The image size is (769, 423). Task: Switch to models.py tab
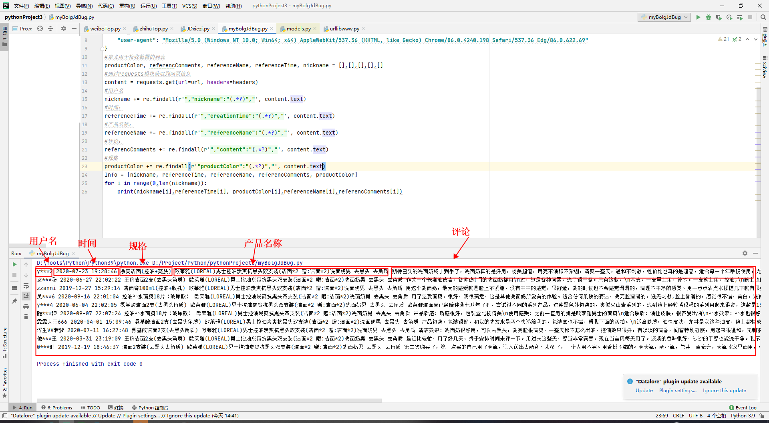tap(298, 28)
